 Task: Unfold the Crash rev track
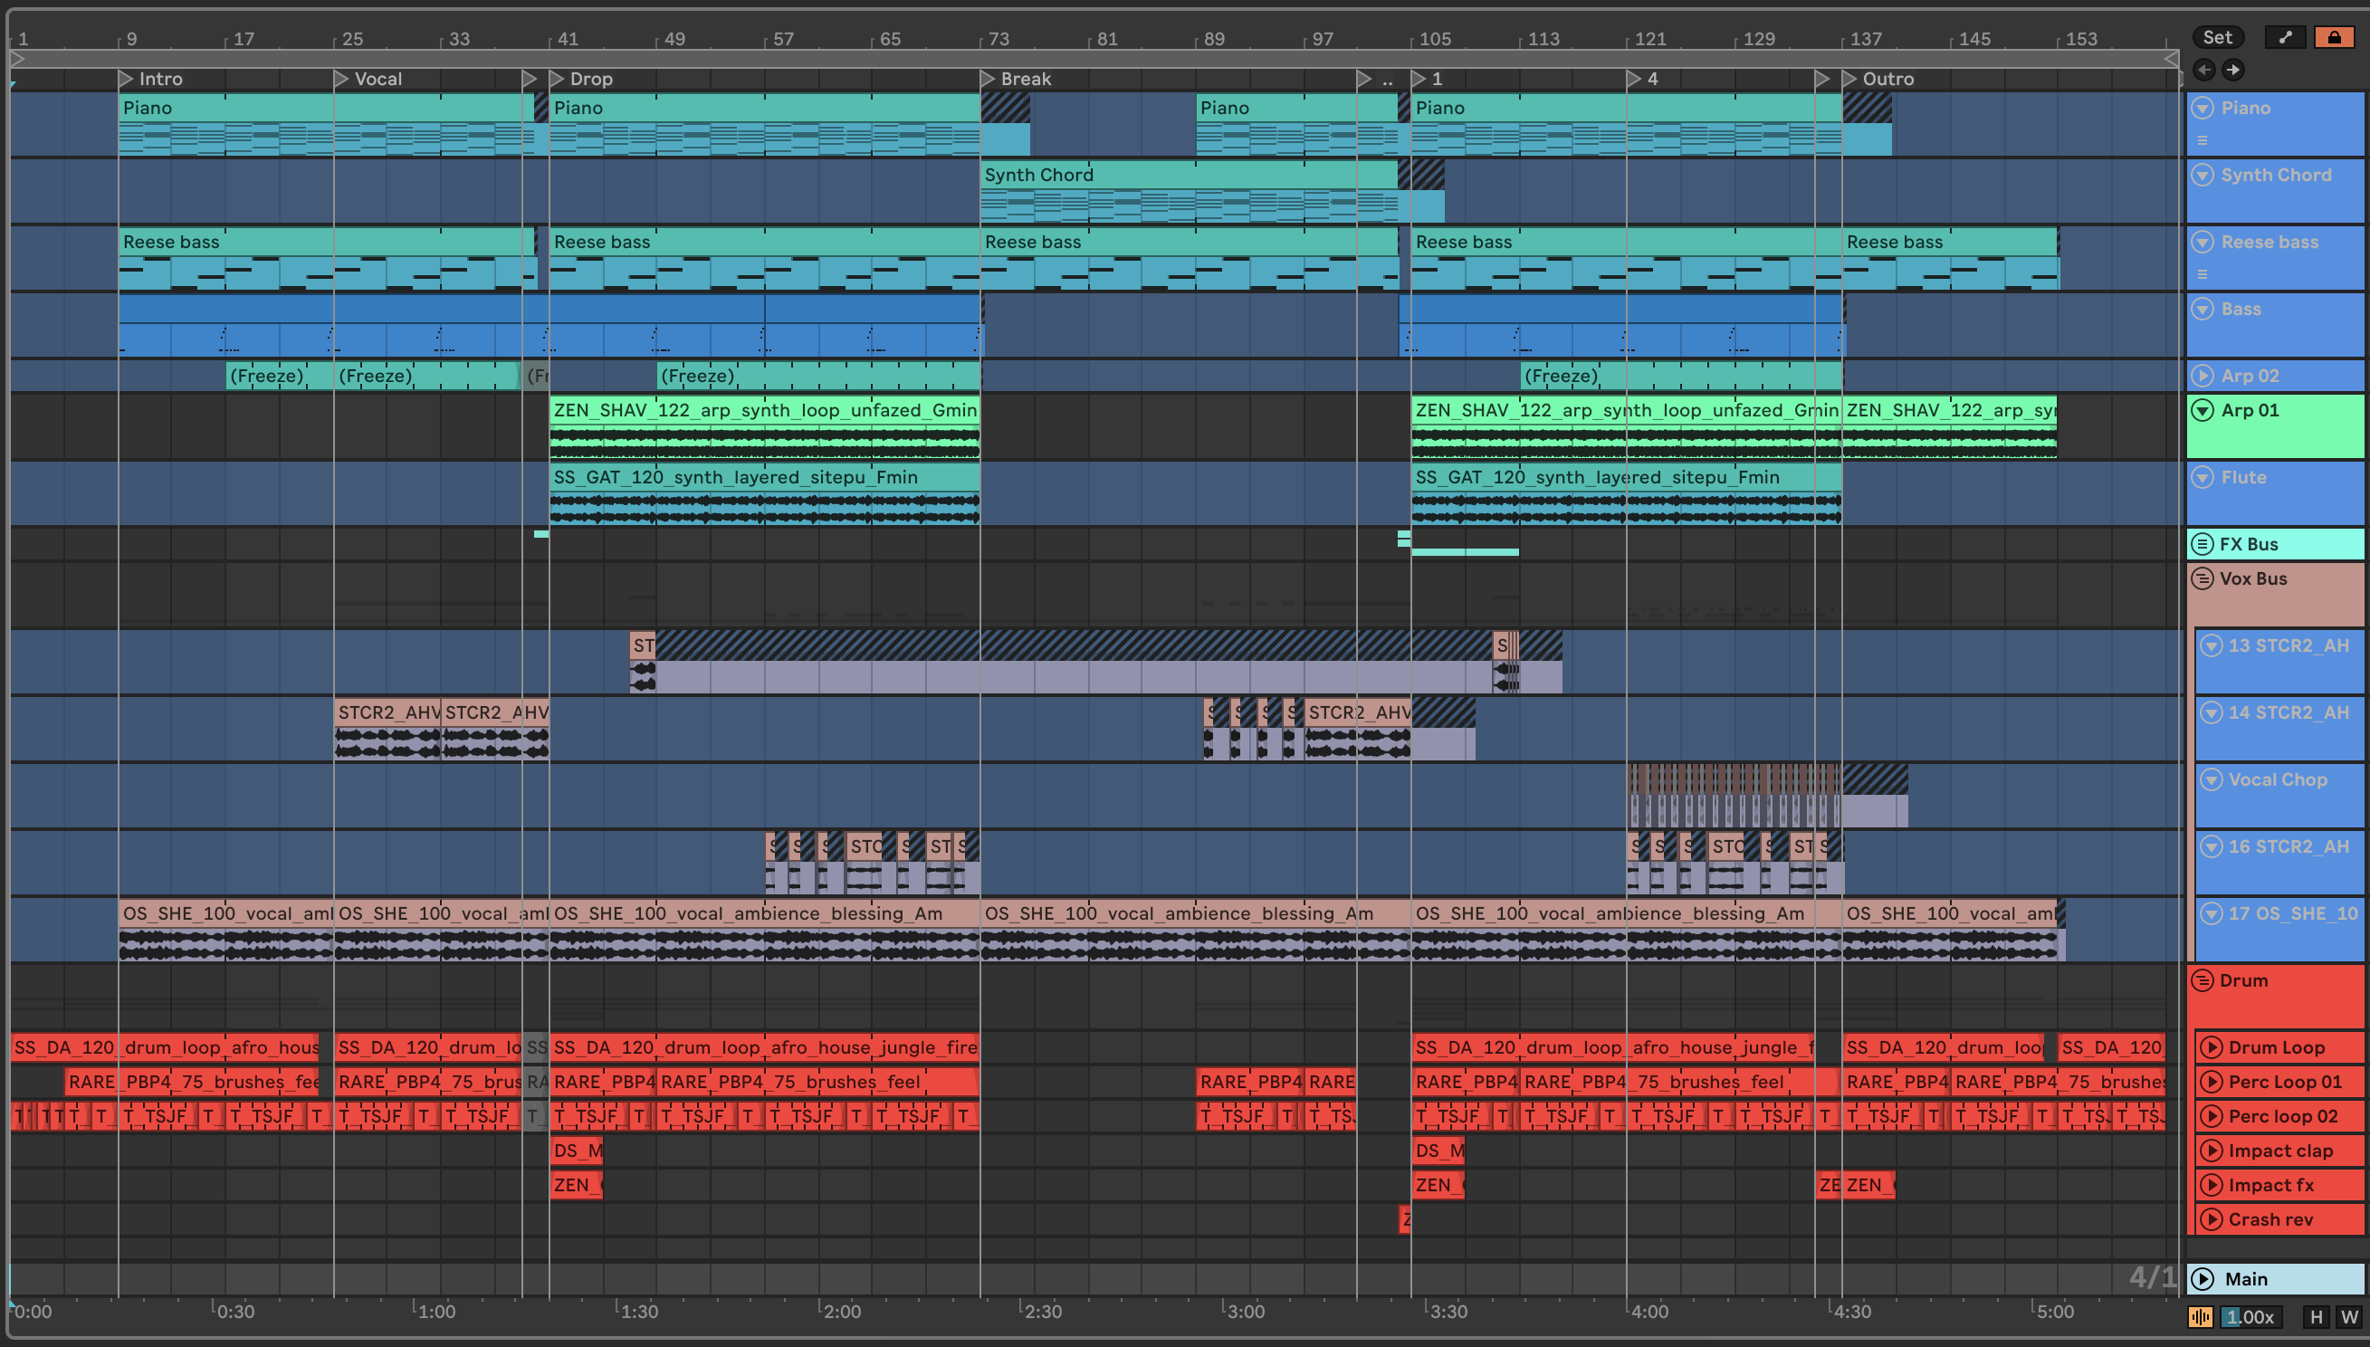point(2211,1219)
